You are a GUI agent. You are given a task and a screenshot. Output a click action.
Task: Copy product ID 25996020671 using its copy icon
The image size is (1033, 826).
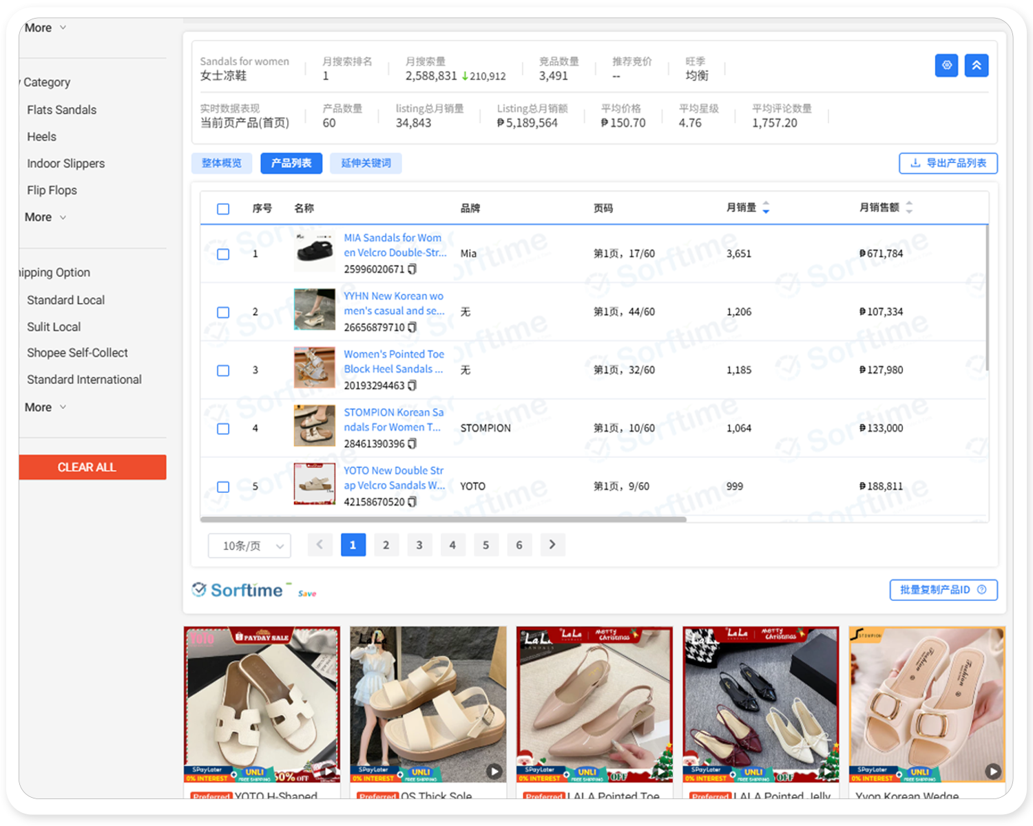click(x=411, y=269)
